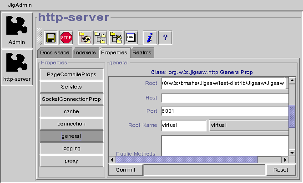The image size is (303, 183).
Task: Click the Class org.w3c.jigsaw.http.GeneralProp text
Action: 202,72
